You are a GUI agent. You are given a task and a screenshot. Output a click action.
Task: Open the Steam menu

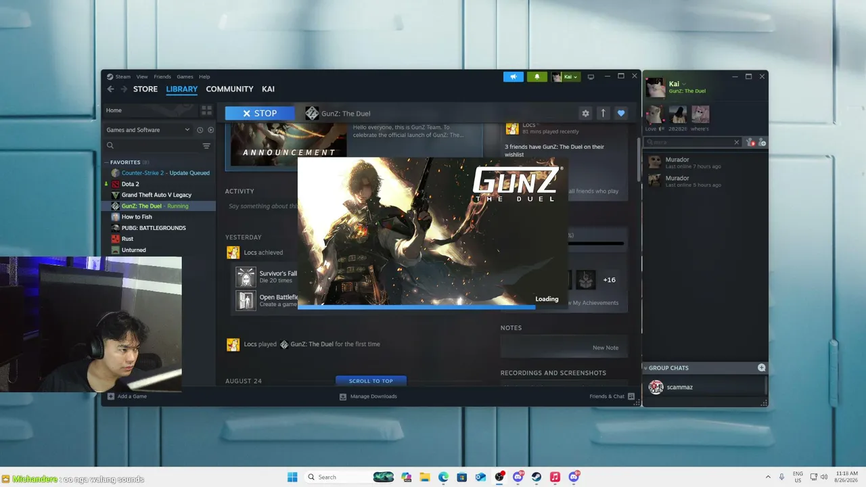(123, 76)
